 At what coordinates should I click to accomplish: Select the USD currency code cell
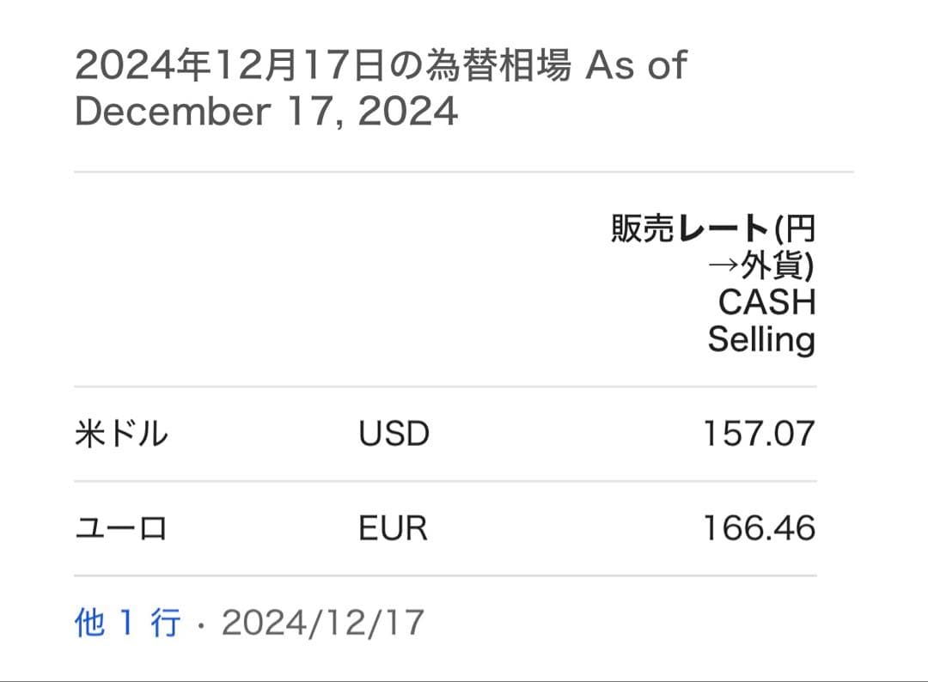pyautogui.click(x=394, y=434)
